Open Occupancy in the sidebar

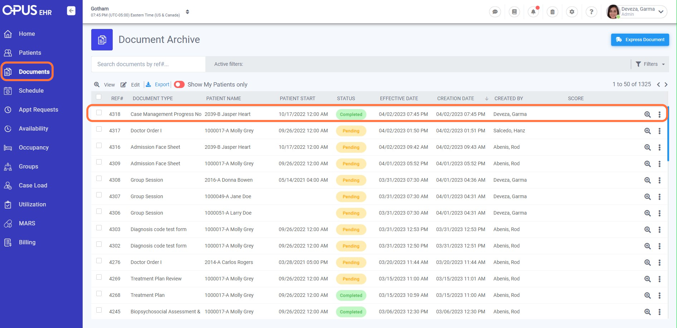pyautogui.click(x=34, y=147)
